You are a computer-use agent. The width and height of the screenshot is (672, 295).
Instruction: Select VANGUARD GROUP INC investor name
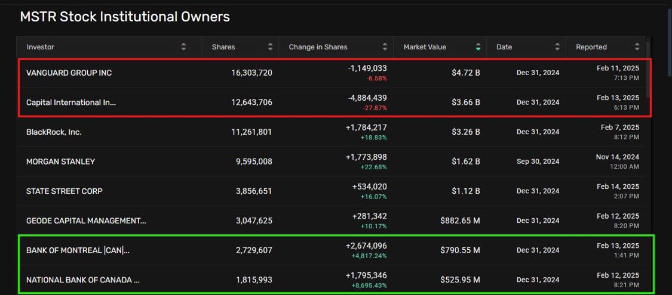[x=69, y=73]
